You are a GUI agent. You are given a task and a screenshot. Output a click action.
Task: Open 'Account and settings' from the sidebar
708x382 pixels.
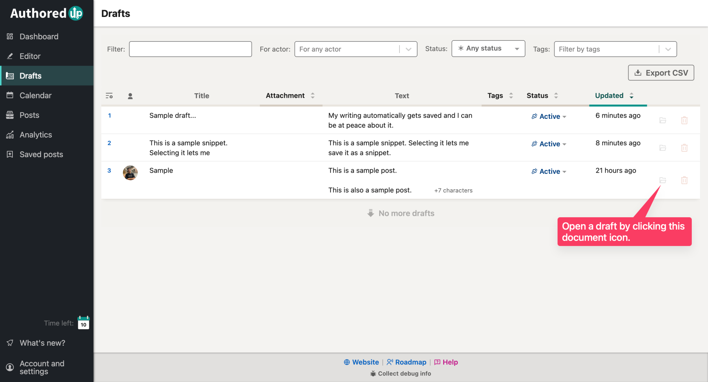41,367
